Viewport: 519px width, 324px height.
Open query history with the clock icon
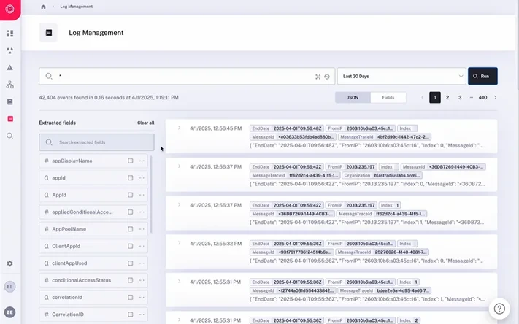click(x=327, y=77)
